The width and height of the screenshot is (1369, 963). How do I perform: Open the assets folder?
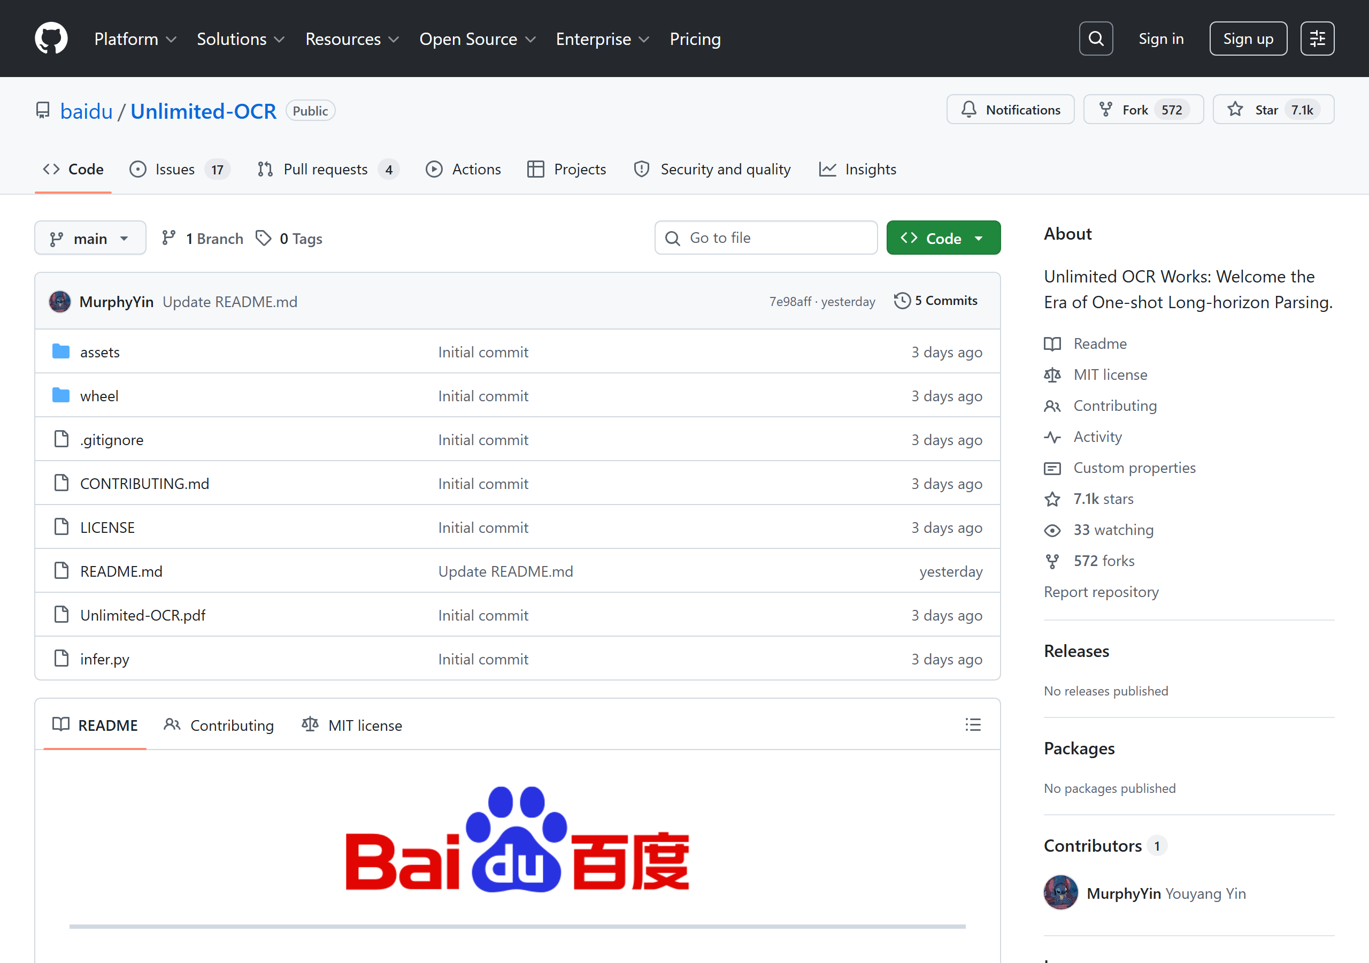point(99,352)
